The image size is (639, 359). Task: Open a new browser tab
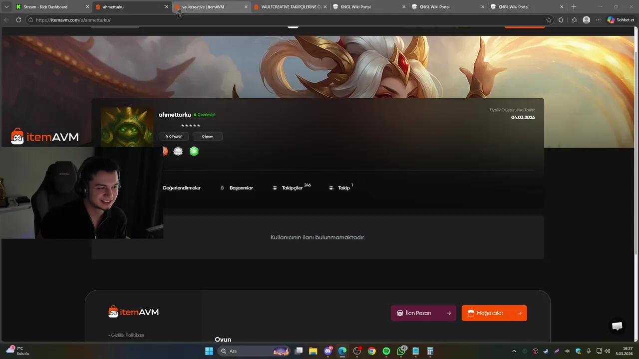coord(574,7)
